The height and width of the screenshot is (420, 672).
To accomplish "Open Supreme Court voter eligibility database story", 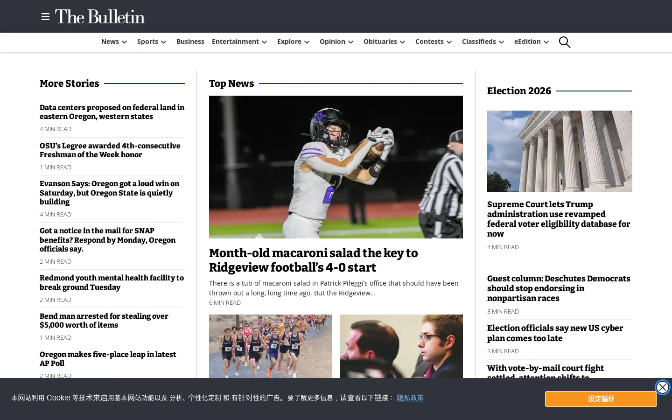I will [x=559, y=219].
